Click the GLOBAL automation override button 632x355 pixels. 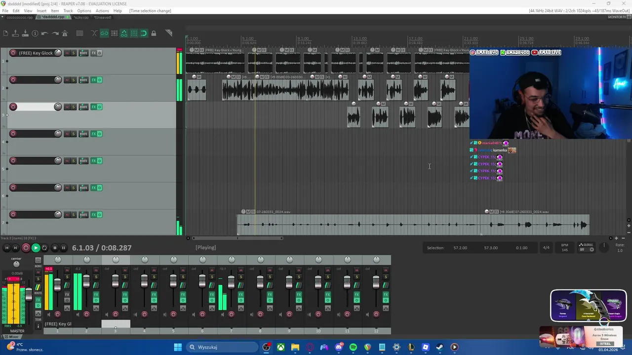pyautogui.click(x=586, y=247)
